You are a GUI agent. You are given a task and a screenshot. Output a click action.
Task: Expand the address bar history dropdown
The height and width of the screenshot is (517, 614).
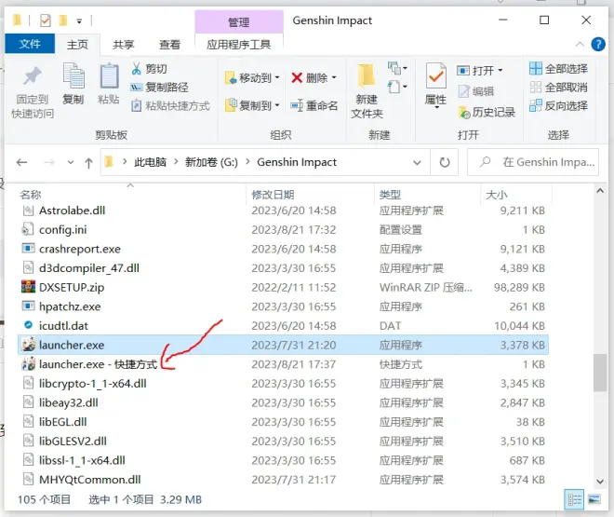pyautogui.click(x=417, y=162)
